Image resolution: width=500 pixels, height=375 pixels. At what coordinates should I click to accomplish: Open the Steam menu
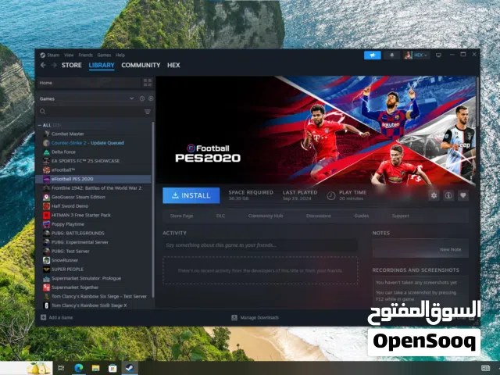(x=50, y=55)
